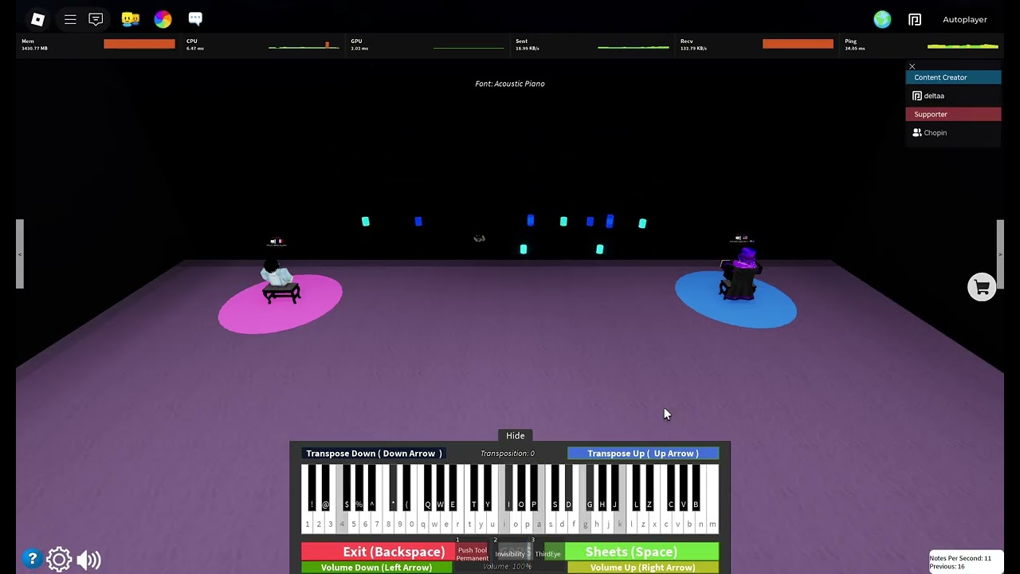Toggle the chat window icon in top bar

(x=96, y=19)
